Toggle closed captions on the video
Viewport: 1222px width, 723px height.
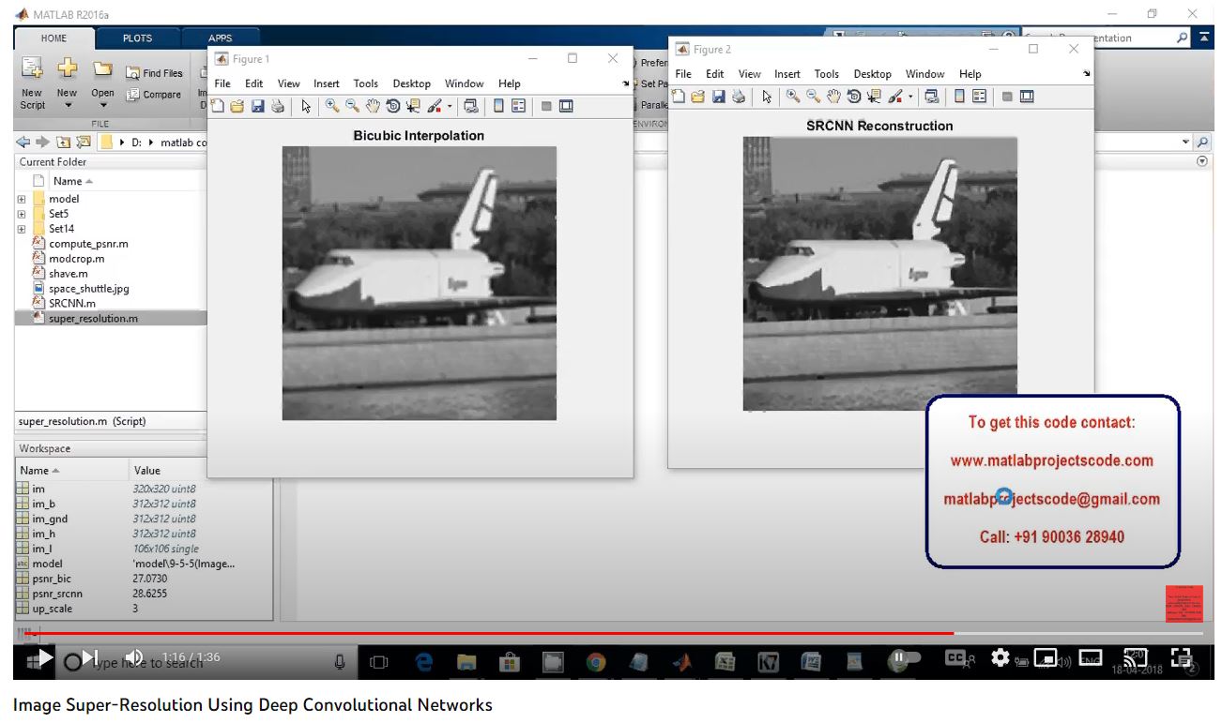955,658
